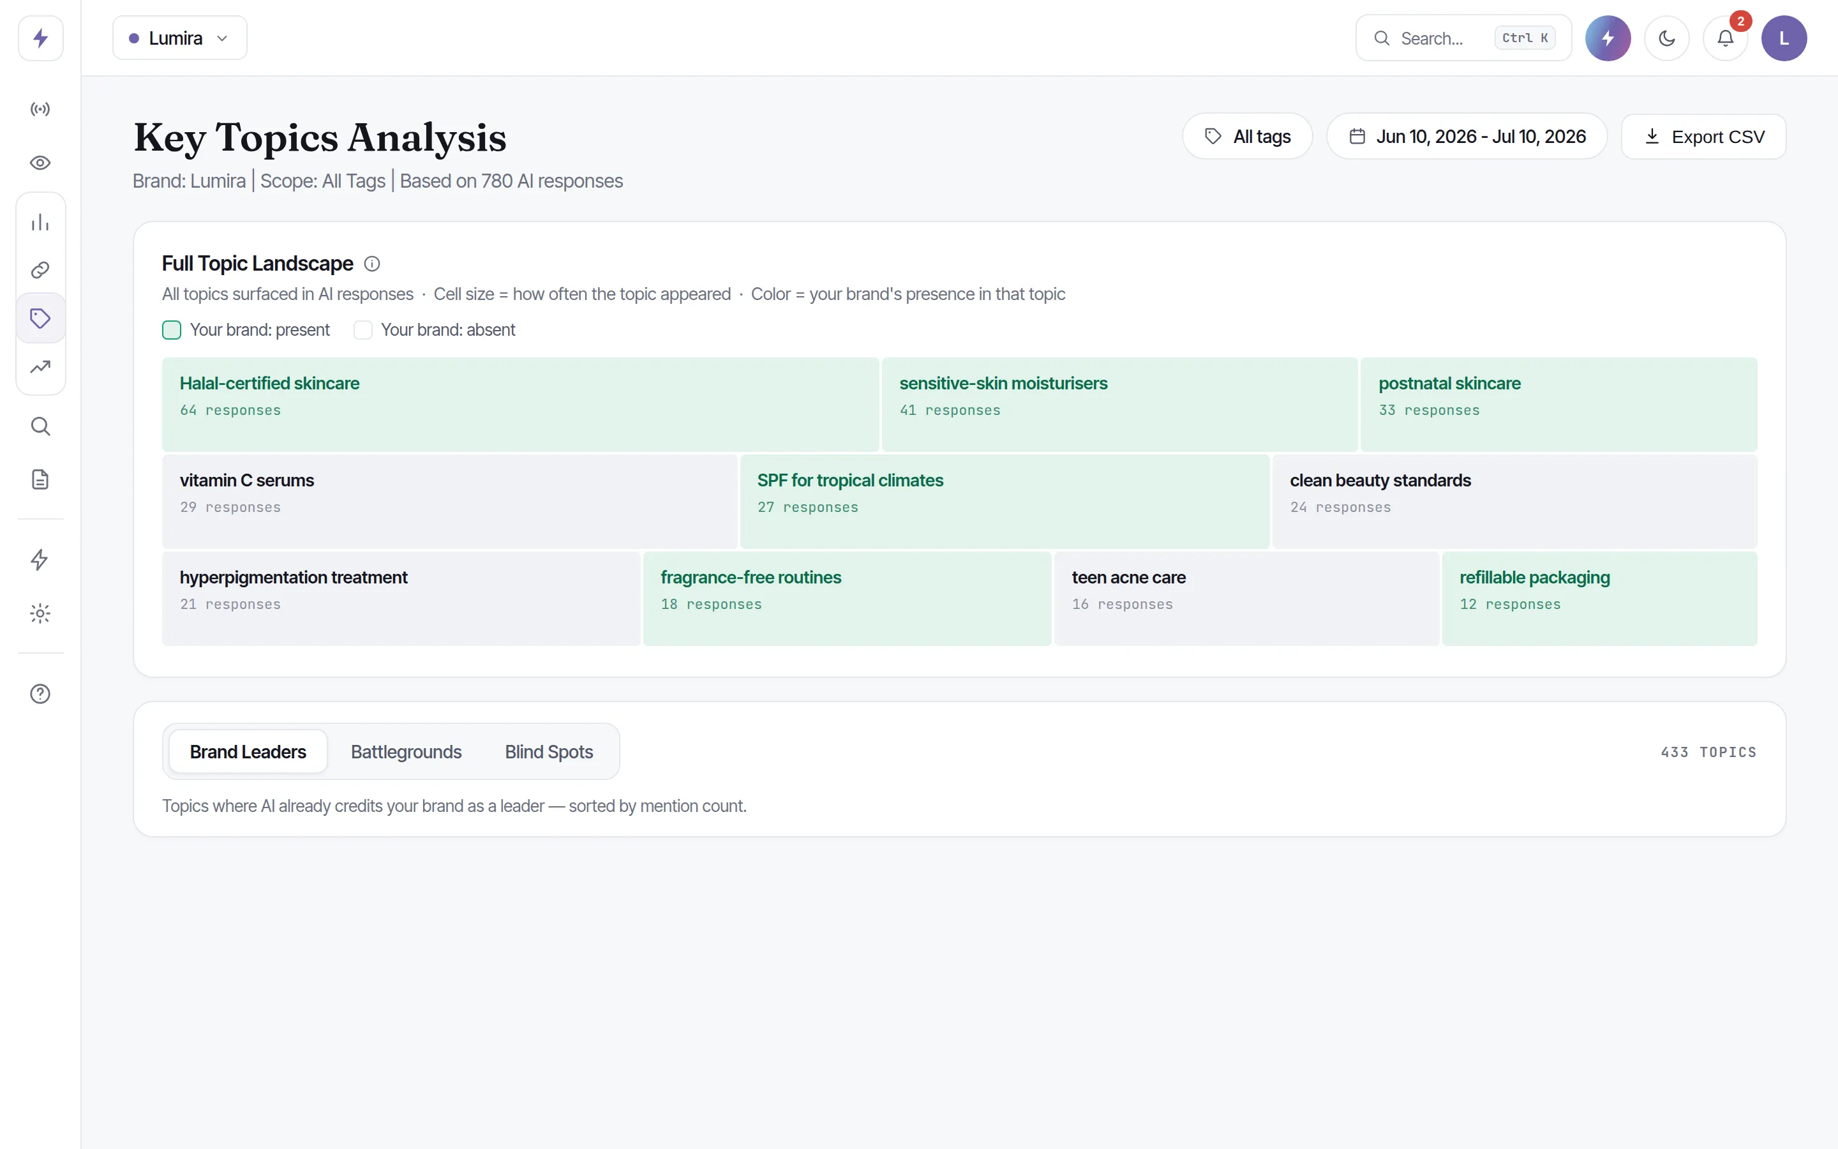This screenshot has height=1149, width=1838.
Task: Open the teen acne care topic cell
Action: [1246, 599]
